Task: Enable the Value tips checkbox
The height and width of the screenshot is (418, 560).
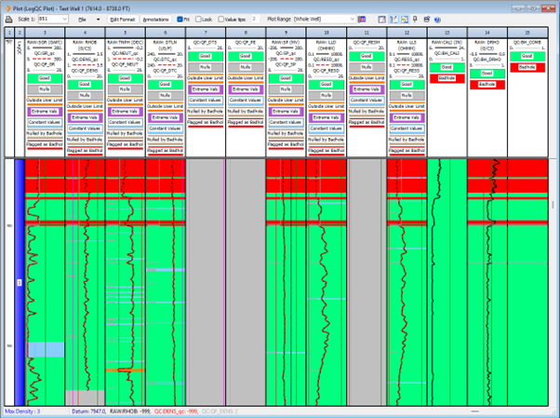Action: pos(221,20)
